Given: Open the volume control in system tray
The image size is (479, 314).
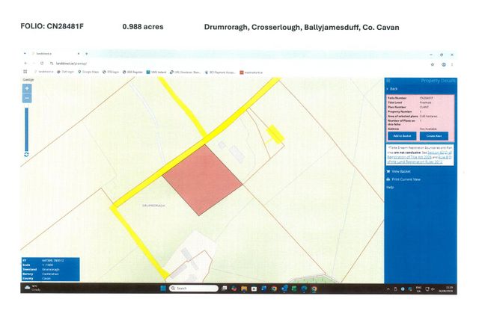Looking at the screenshot, I should (x=433, y=289).
